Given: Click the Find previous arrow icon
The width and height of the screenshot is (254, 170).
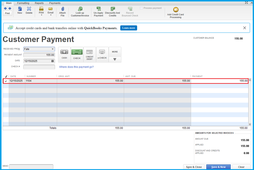Looking at the screenshot, I should [x=5, y=8].
